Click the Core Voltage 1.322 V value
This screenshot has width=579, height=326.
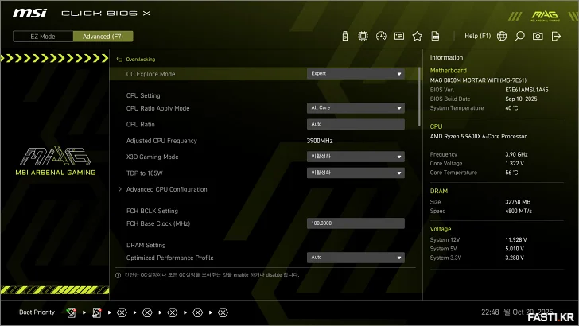pos(515,164)
